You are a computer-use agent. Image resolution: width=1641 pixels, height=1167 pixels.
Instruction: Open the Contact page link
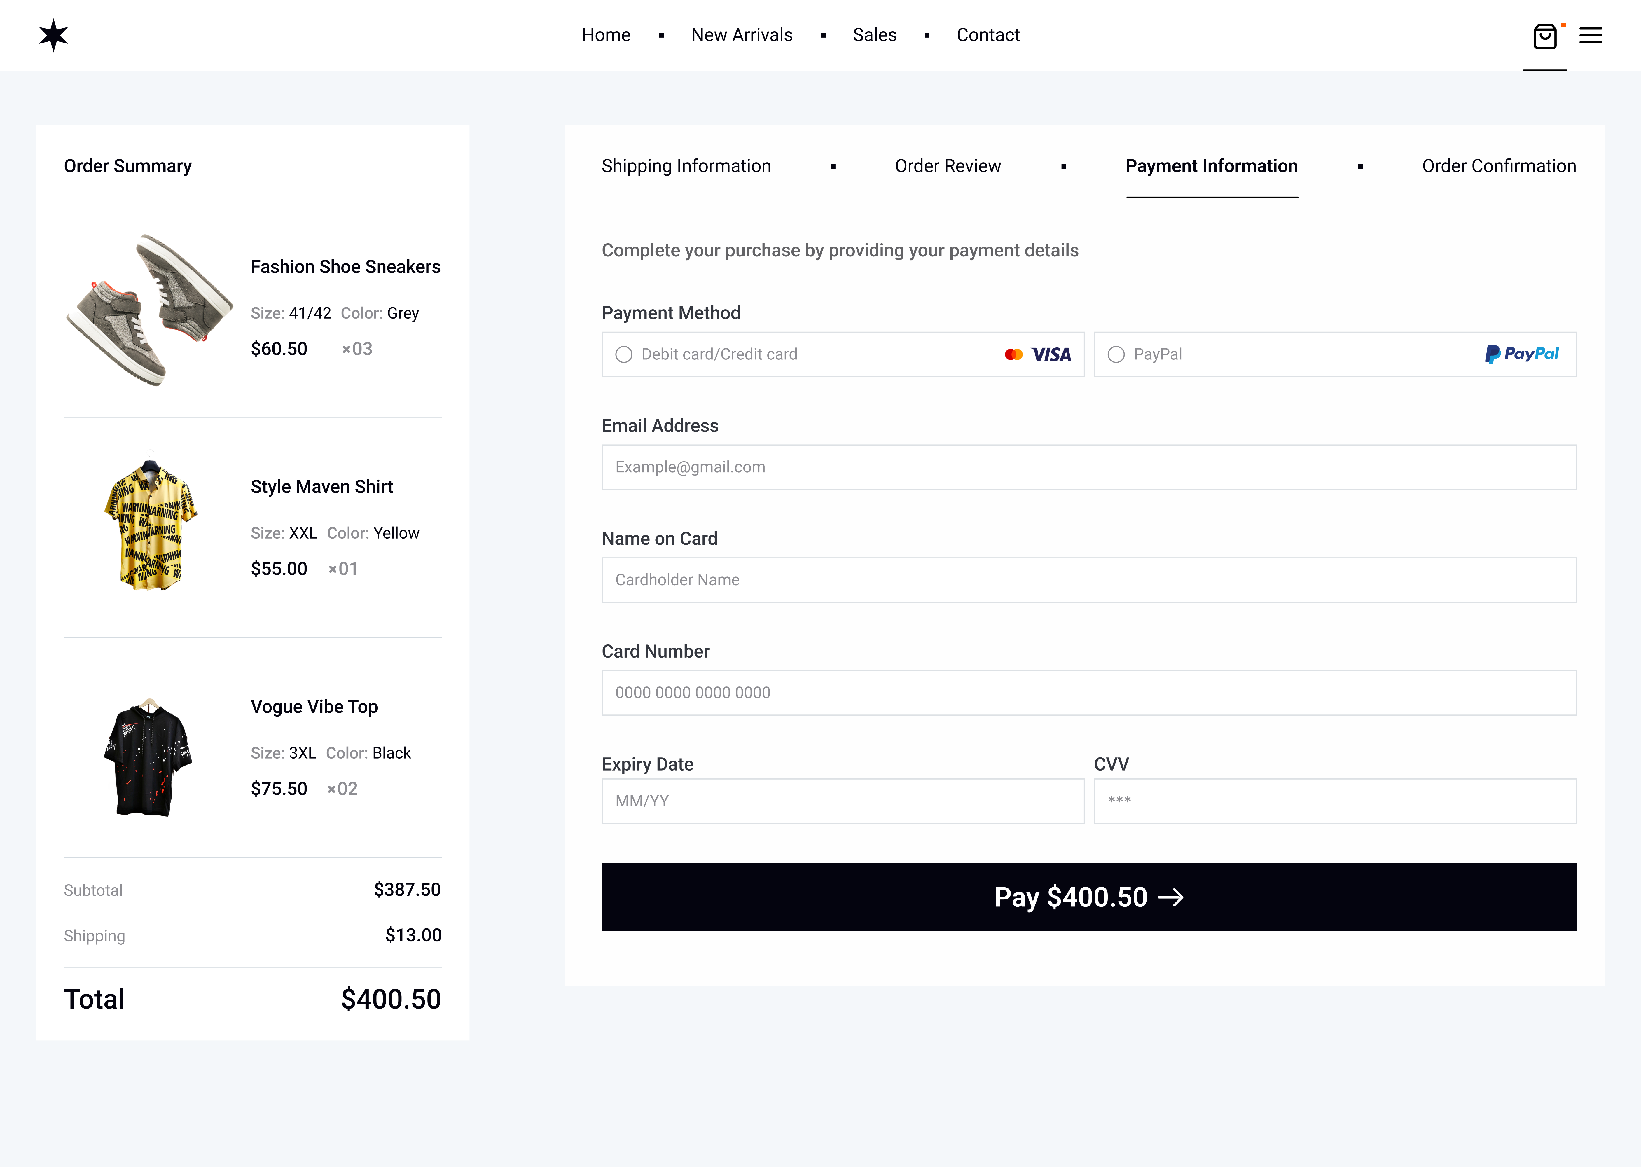pyautogui.click(x=988, y=34)
